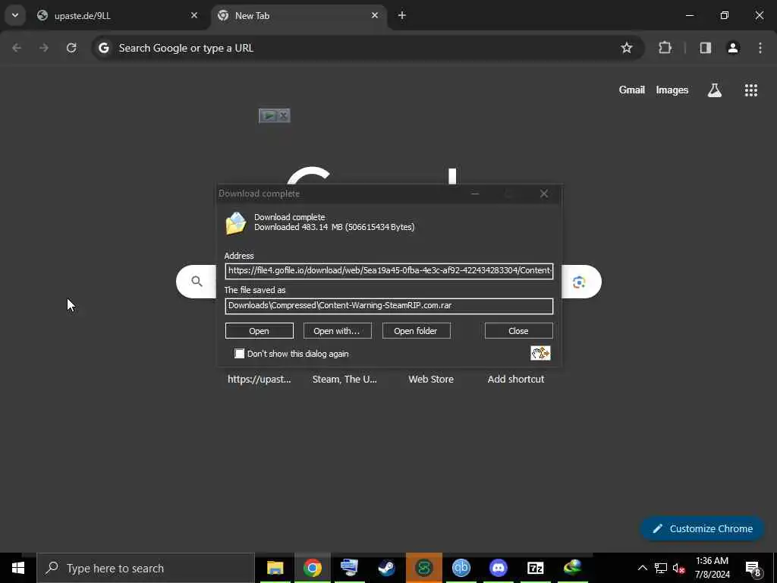The height and width of the screenshot is (583, 777).
Task: Expand the tab search dropdown arrow
Action: (x=15, y=15)
